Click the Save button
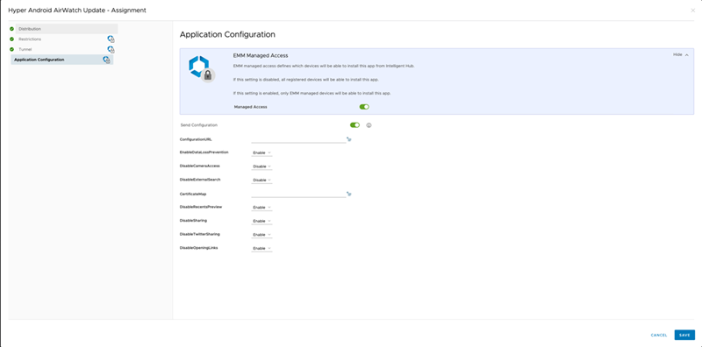Image resolution: width=702 pixels, height=347 pixels. tap(684, 335)
